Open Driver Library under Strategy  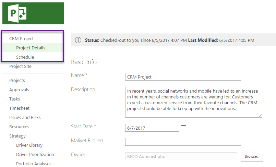point(29,145)
